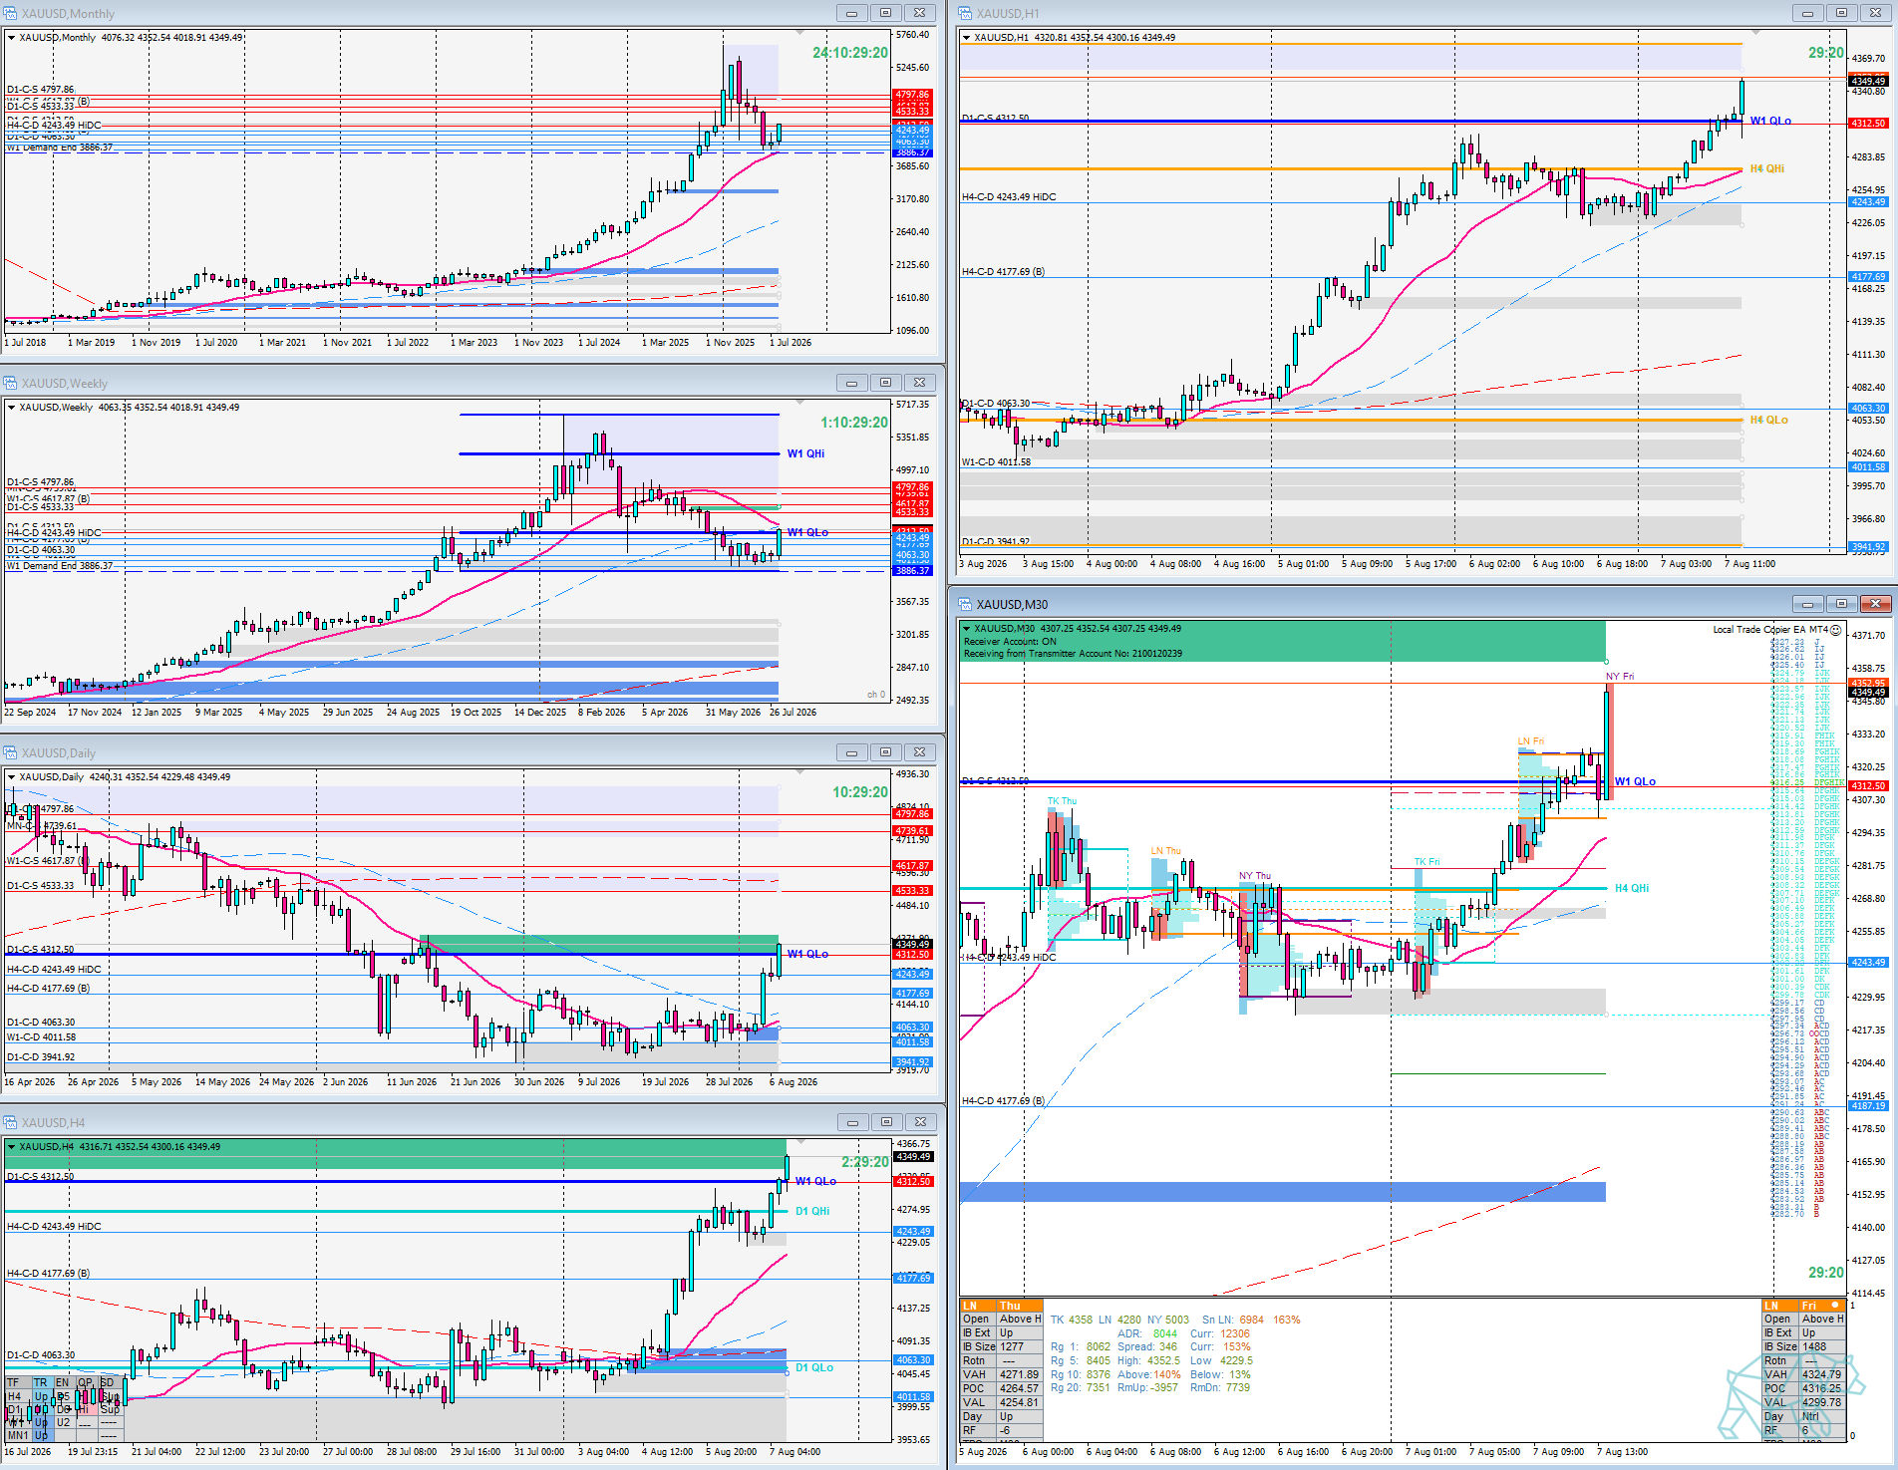
Task: Open the M30 chart header dropdown triangle
Action: click(x=966, y=629)
